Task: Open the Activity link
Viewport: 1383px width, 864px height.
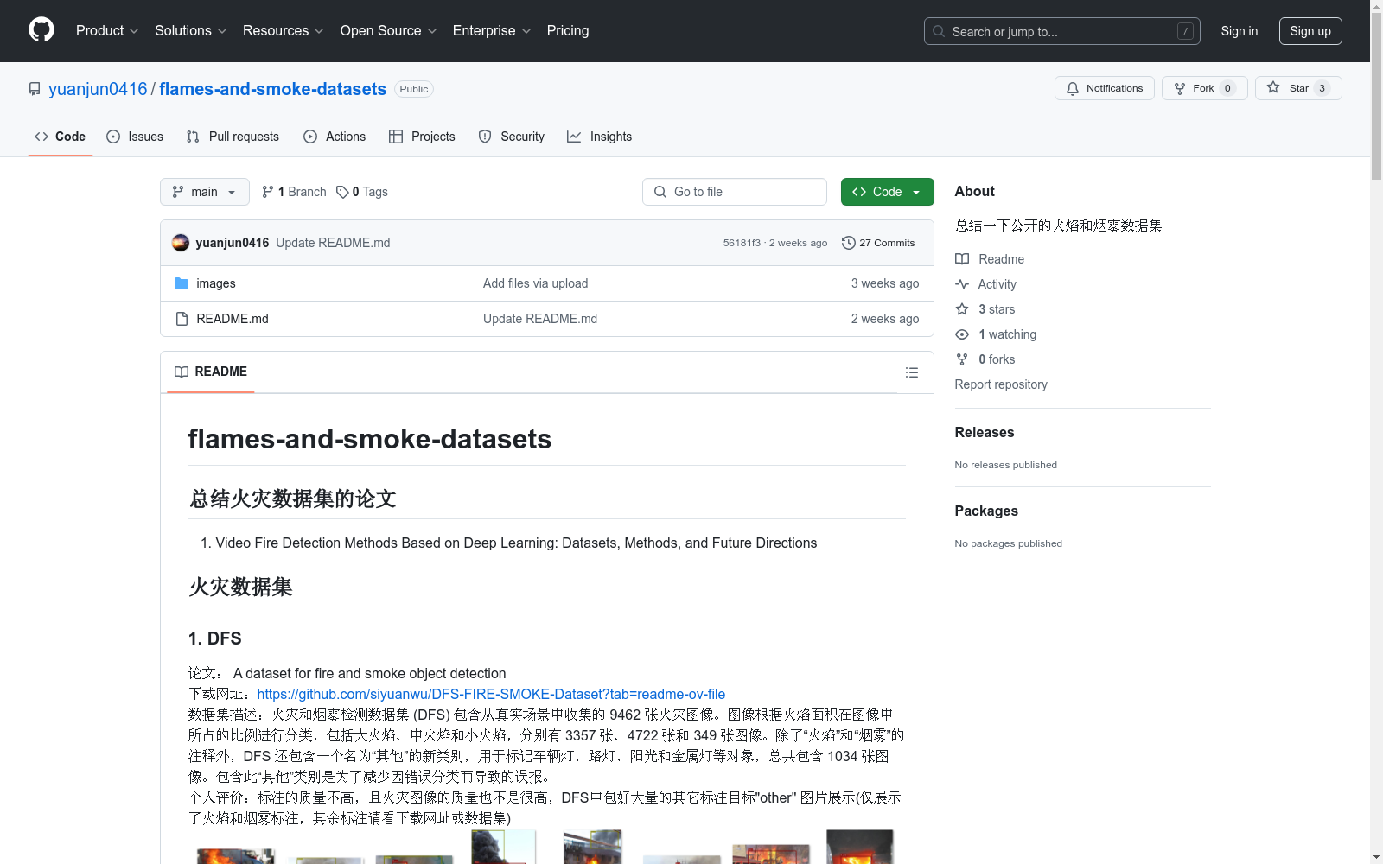Action: 985,284
